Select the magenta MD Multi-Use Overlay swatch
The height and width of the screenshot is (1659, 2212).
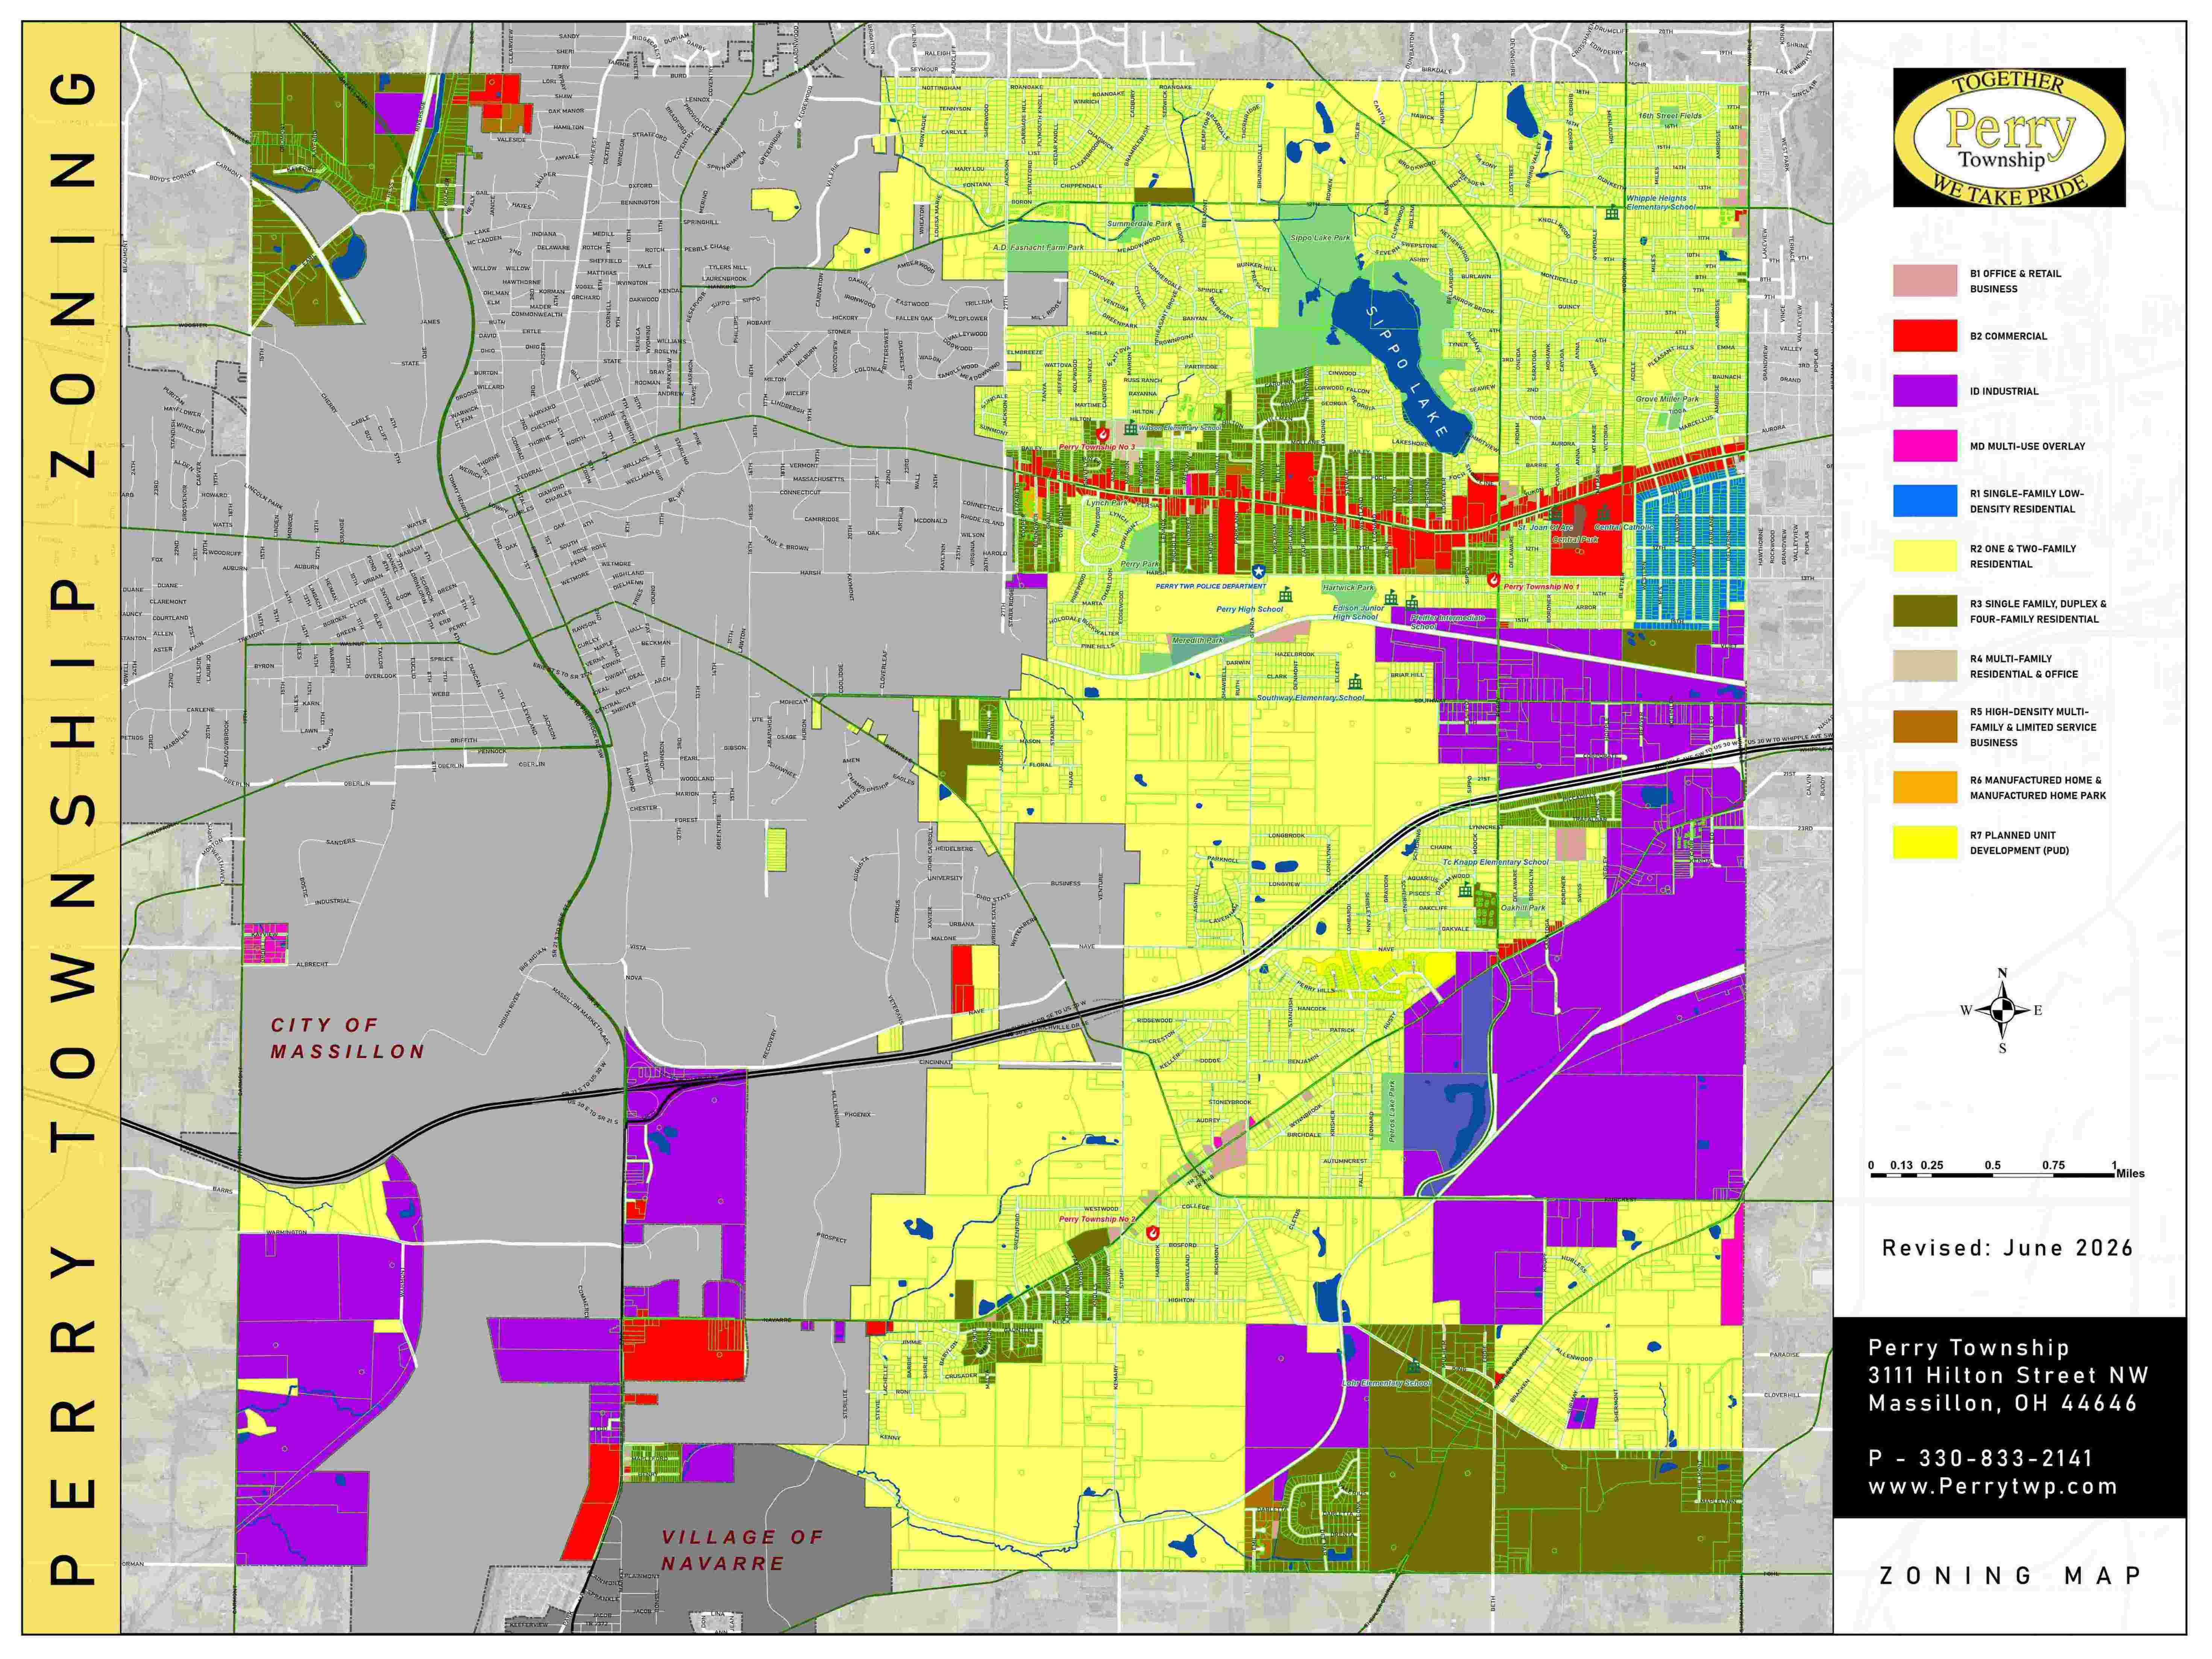1925,446
